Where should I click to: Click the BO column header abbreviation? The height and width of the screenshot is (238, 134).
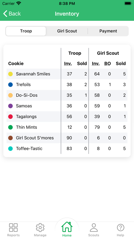pos(107,64)
